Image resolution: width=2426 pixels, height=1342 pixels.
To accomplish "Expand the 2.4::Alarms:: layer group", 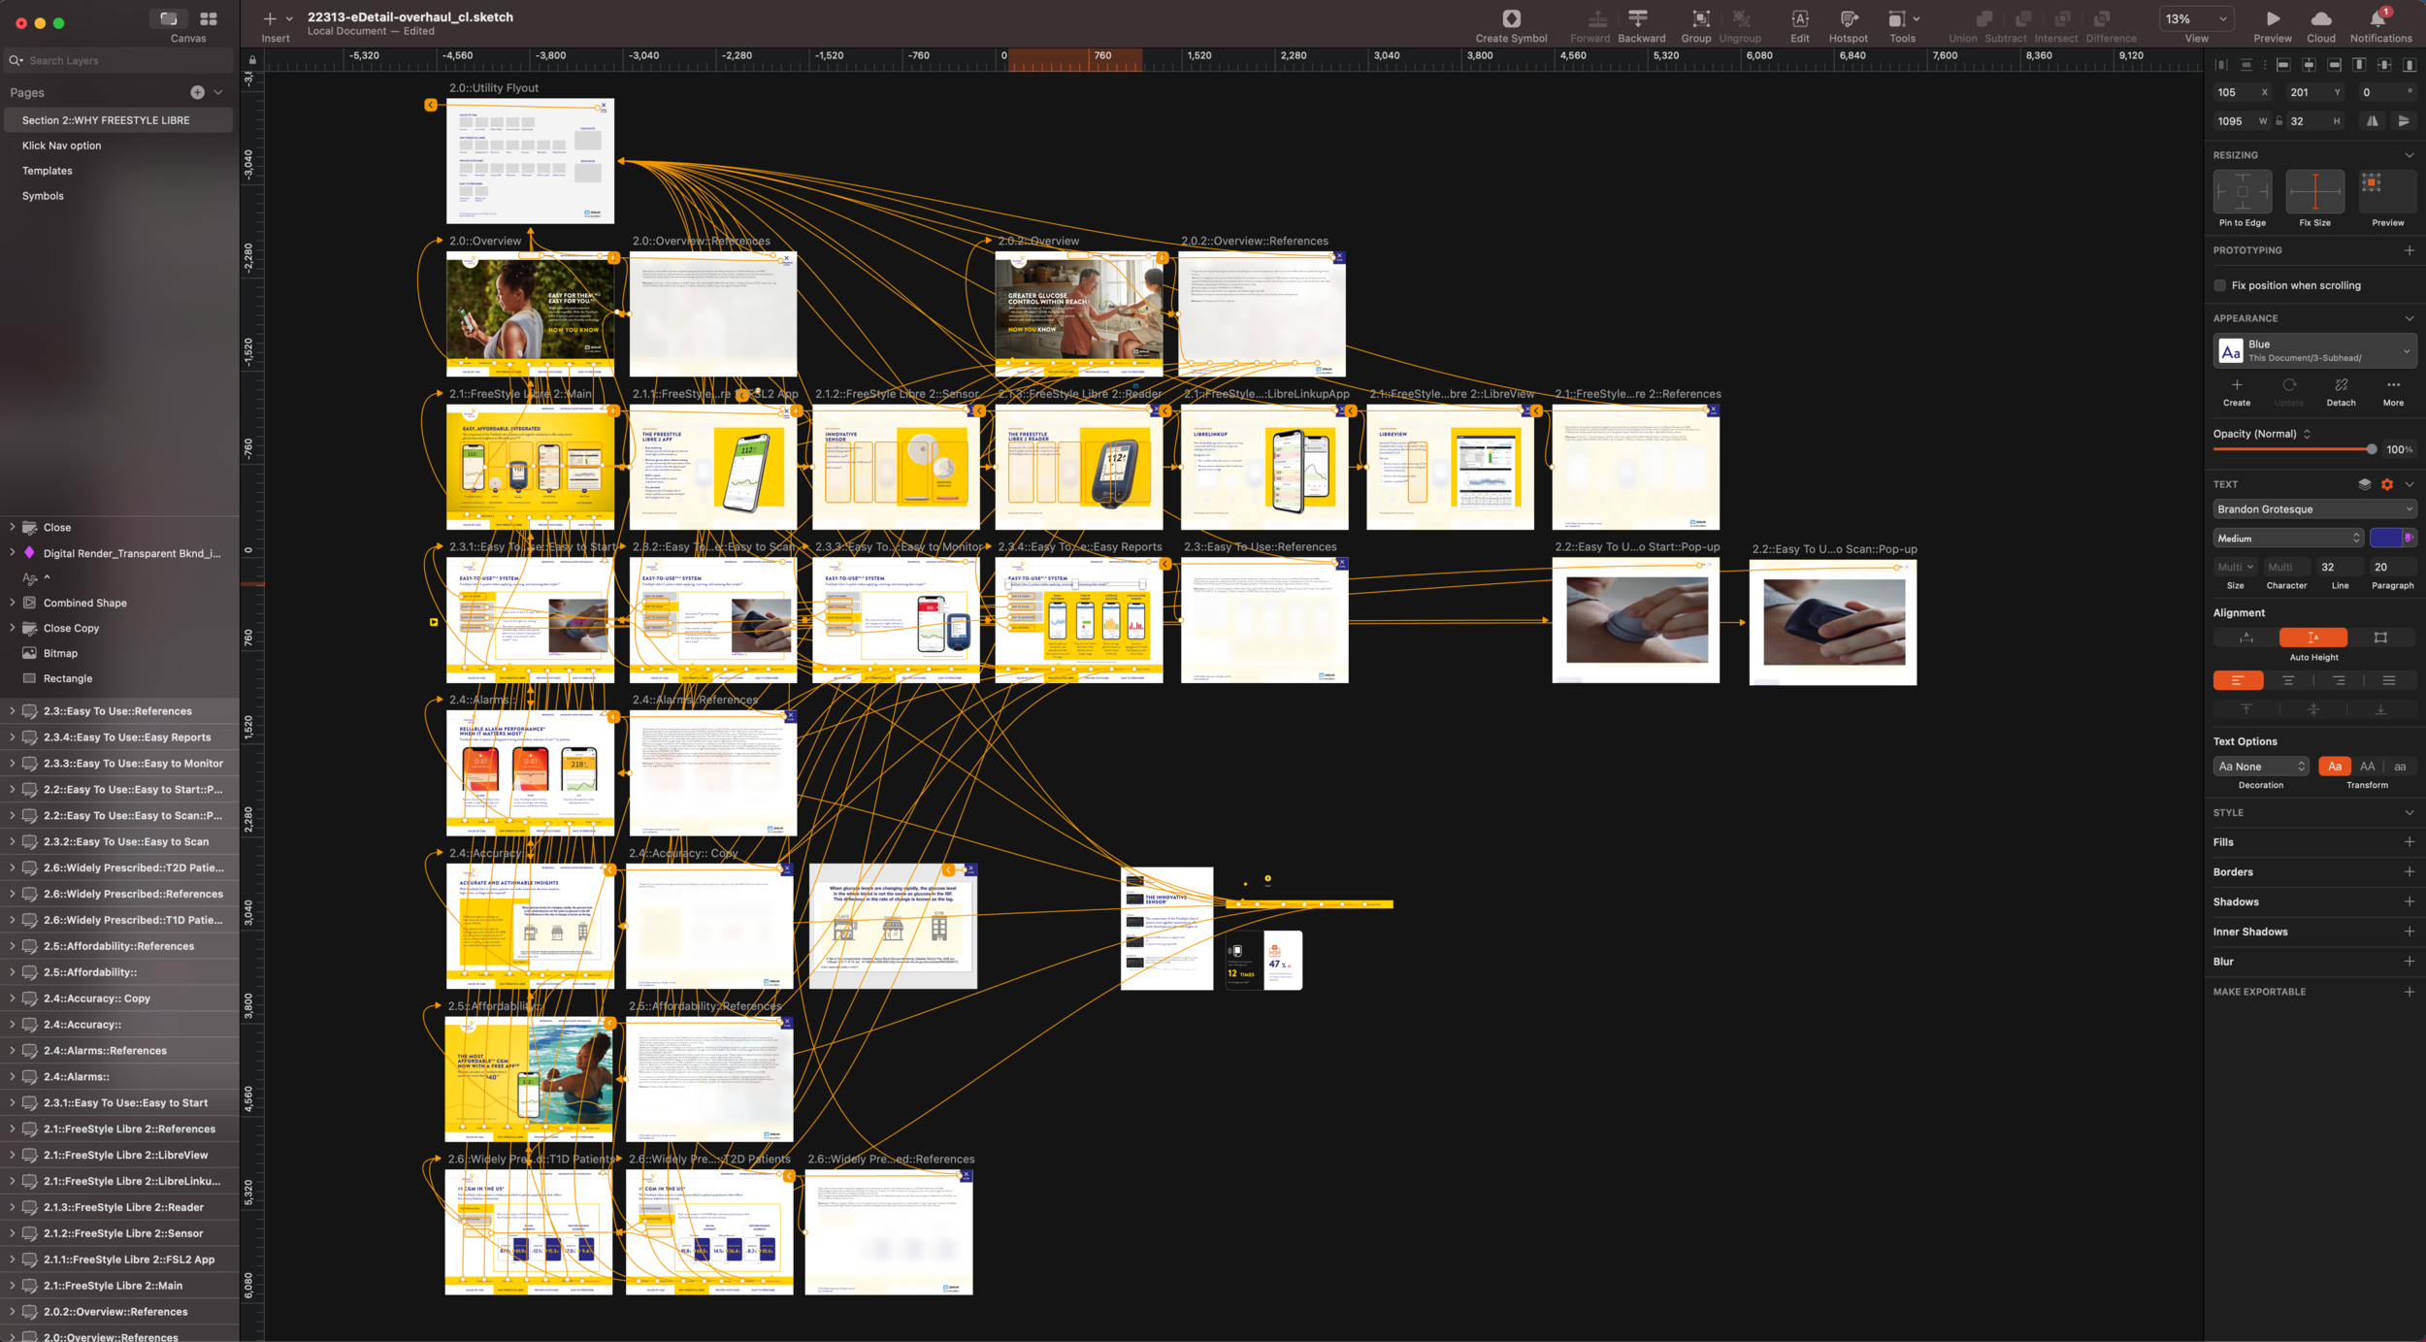I will (12, 1076).
